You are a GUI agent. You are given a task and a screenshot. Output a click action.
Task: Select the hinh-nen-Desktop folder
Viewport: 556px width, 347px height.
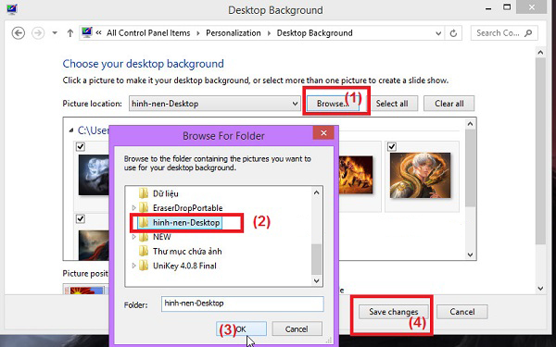click(186, 222)
